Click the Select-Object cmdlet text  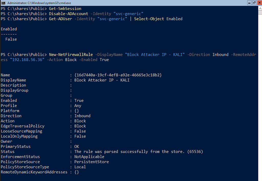pyautogui.click(x=149, y=19)
